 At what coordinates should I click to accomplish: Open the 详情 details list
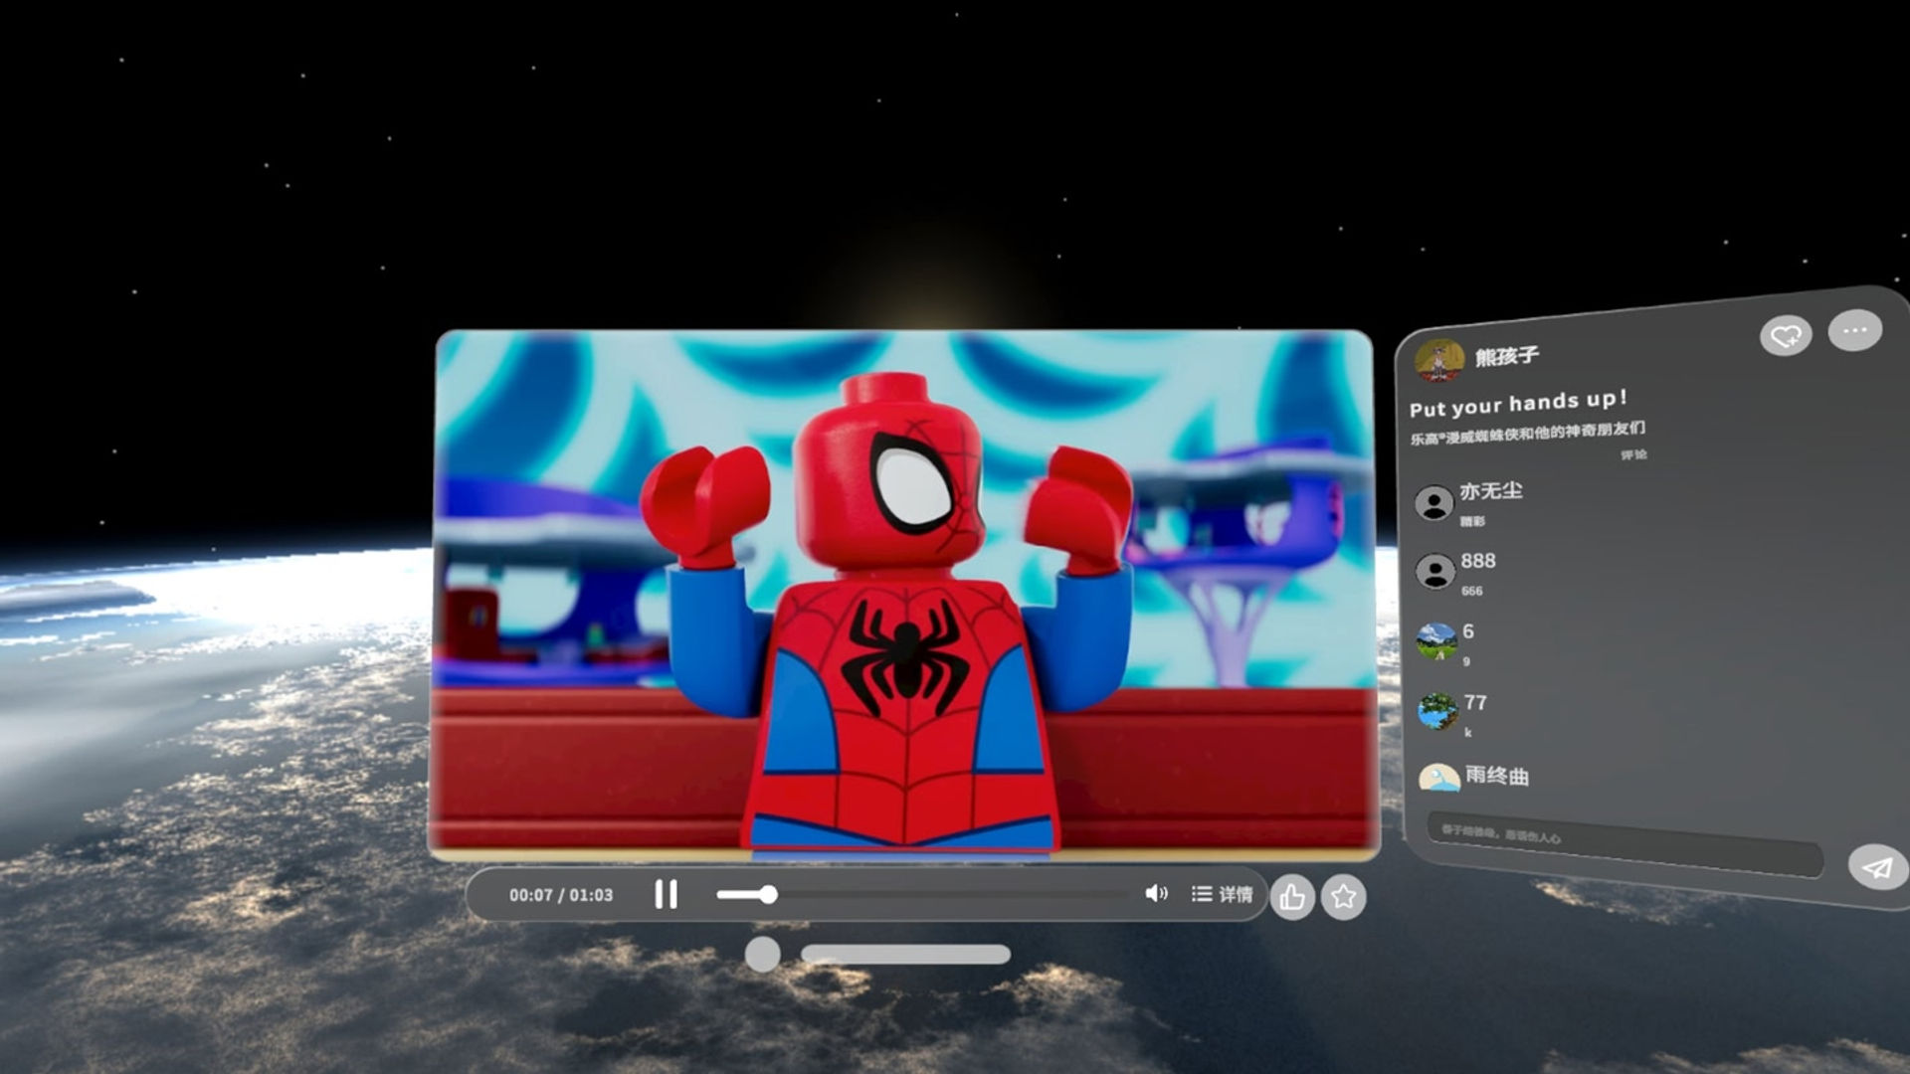[x=1222, y=894]
